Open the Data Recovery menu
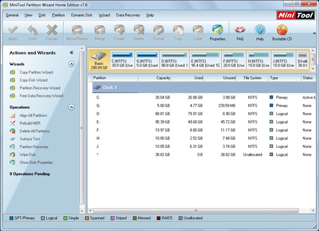The height and width of the screenshot is (231, 319). point(128,15)
